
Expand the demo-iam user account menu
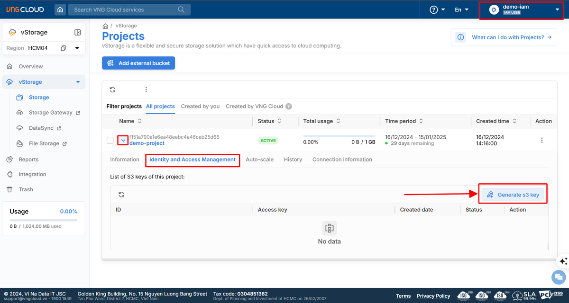[557, 9]
